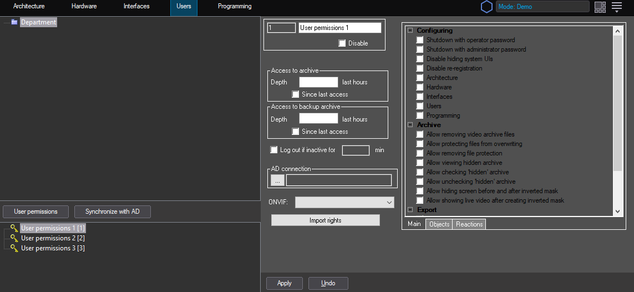Open the layout grid icon

[600, 7]
